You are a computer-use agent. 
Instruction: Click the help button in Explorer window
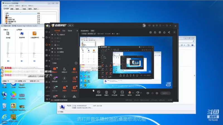(x=192, y=45)
